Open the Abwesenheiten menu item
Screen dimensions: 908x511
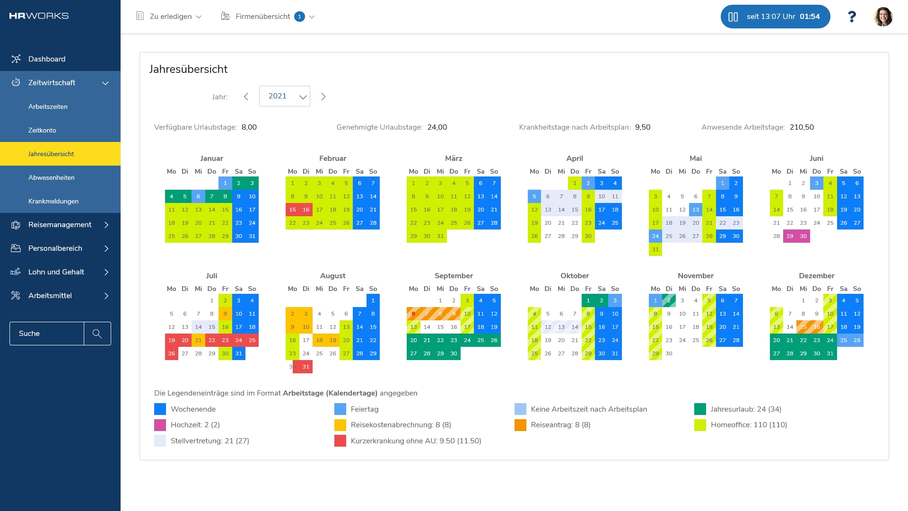[52, 177]
